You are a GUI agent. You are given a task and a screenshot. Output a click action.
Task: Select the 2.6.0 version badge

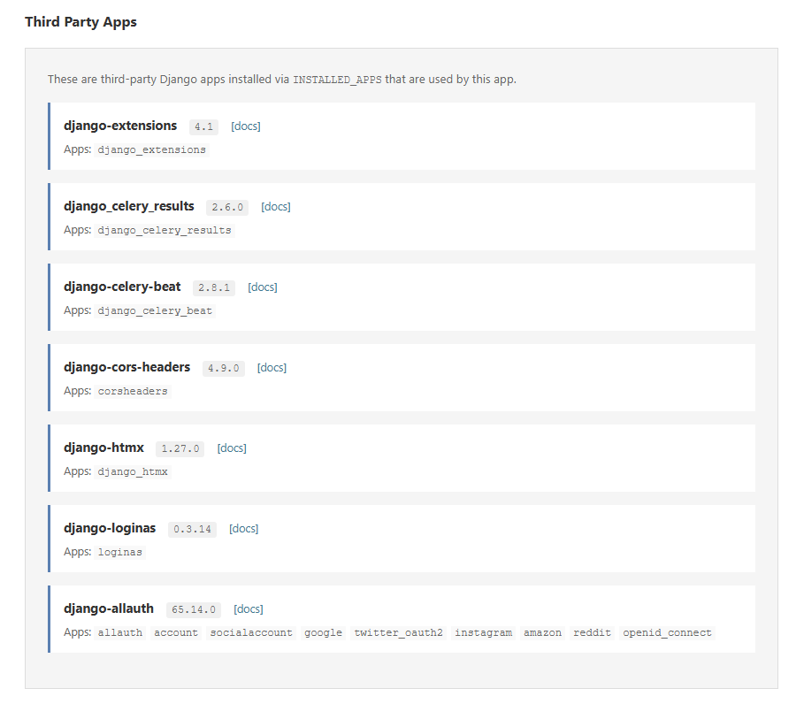point(227,207)
